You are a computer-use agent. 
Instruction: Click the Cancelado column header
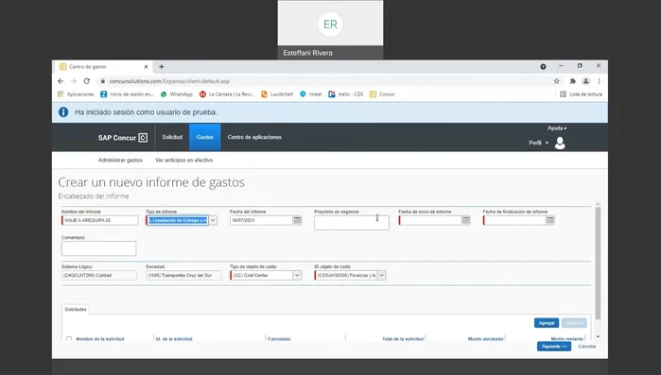(279, 339)
